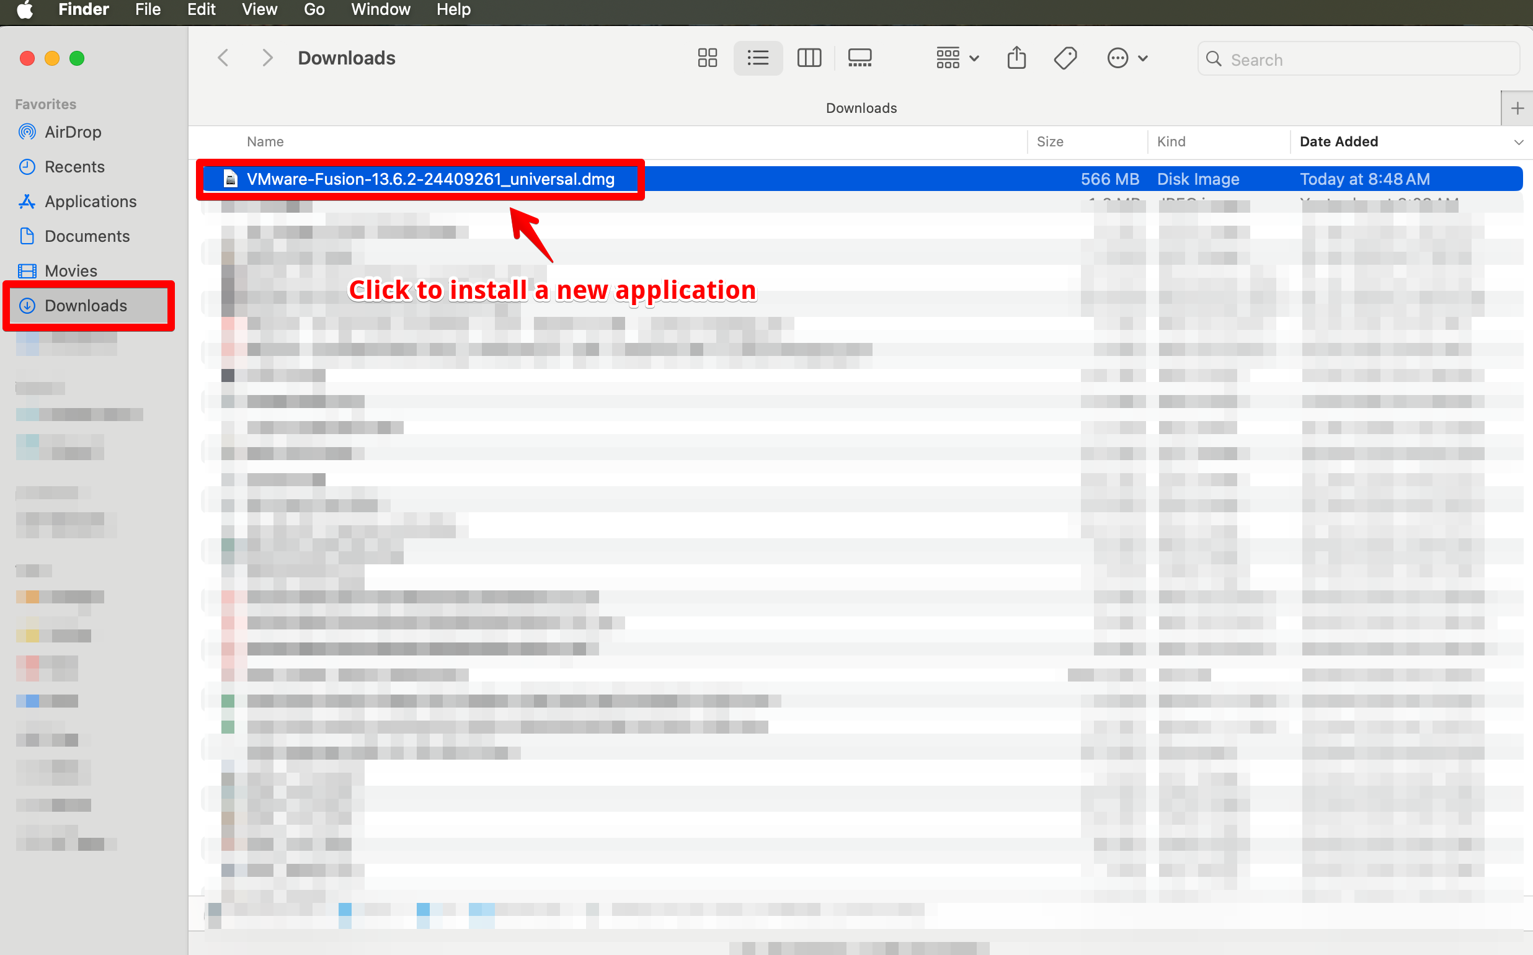The height and width of the screenshot is (955, 1533).
Task: Go back with the left chevron
Action: (223, 58)
